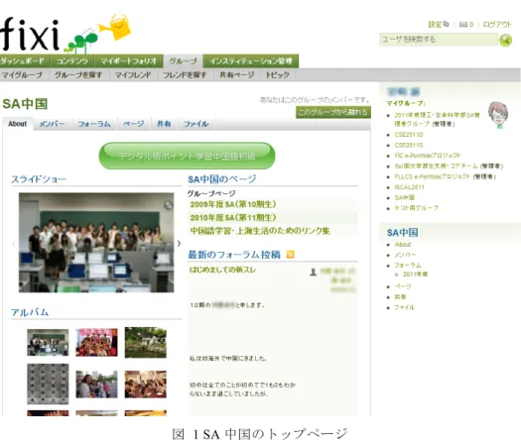Viewport: 521px width, 446px height.
Task: Open FLLCS e-Portfolioプロジェクト group link
Action: (433, 176)
